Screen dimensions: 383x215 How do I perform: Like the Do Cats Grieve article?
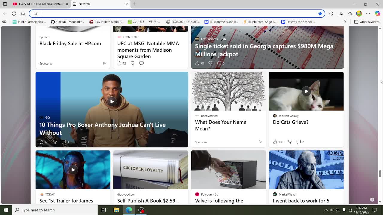coord(275,142)
